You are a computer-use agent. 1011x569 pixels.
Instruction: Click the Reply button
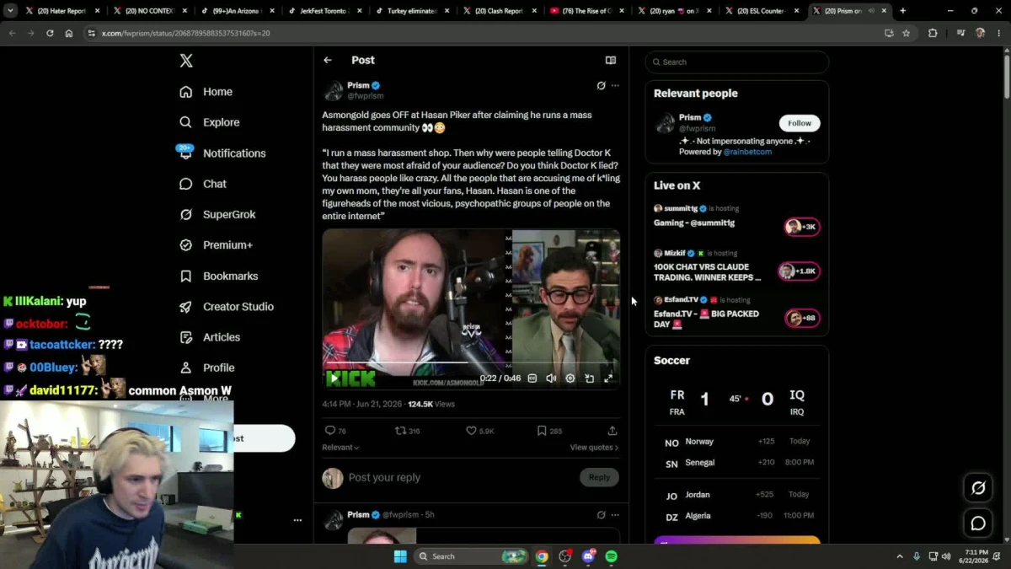[599, 477]
